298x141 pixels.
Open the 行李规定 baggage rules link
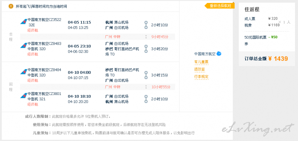click(201, 77)
